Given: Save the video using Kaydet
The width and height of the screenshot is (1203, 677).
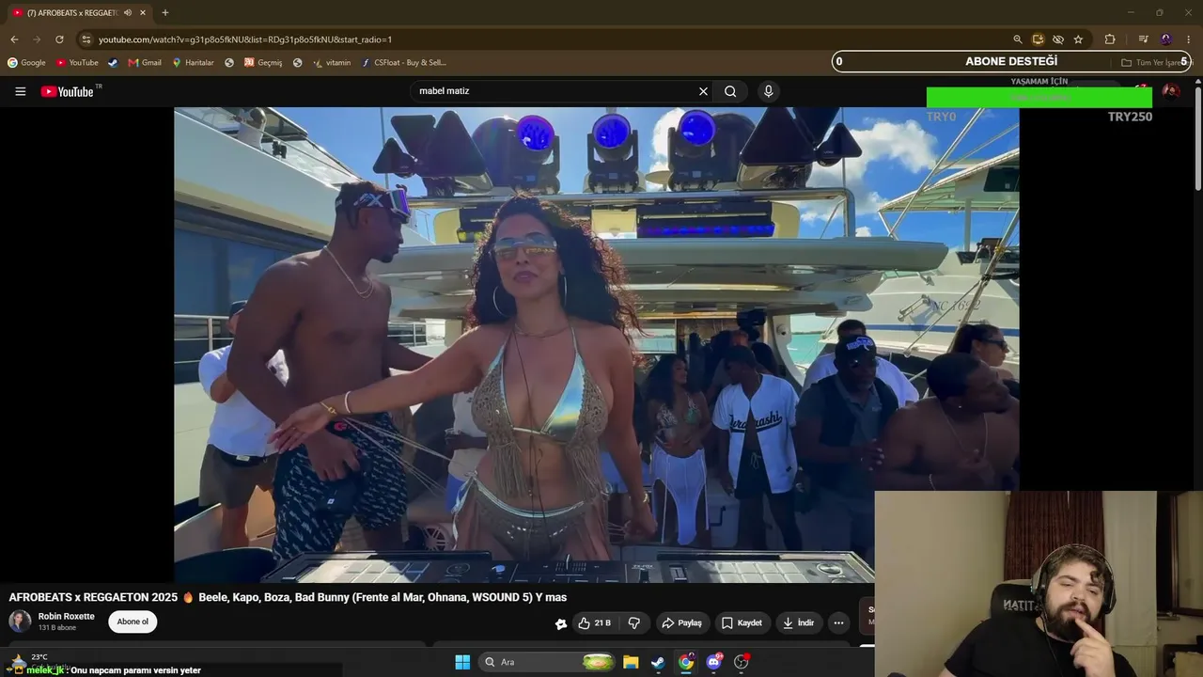Looking at the screenshot, I should click(x=742, y=622).
